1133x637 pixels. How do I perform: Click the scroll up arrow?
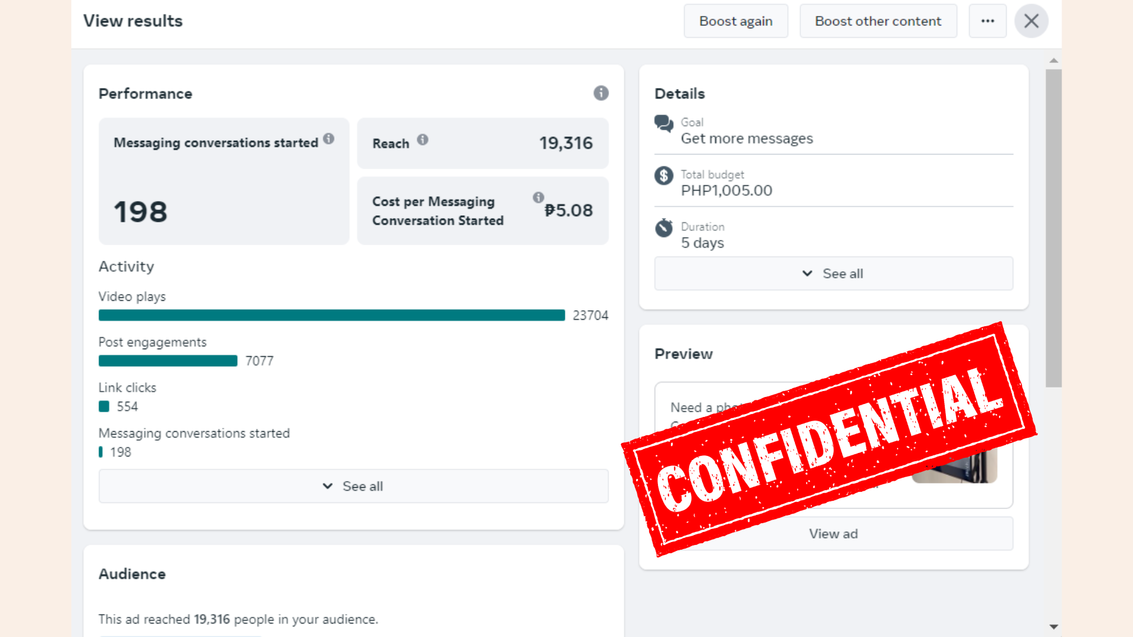click(1053, 61)
